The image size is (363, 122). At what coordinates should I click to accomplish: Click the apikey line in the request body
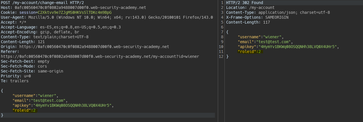pyautogui.click(x=62, y=105)
